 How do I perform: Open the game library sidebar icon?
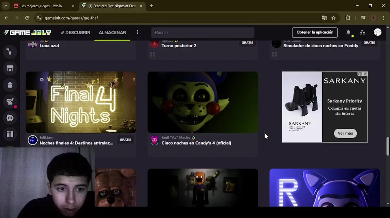click(10, 134)
